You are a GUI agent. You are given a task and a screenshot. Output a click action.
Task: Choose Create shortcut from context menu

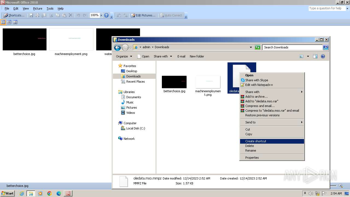click(272, 141)
